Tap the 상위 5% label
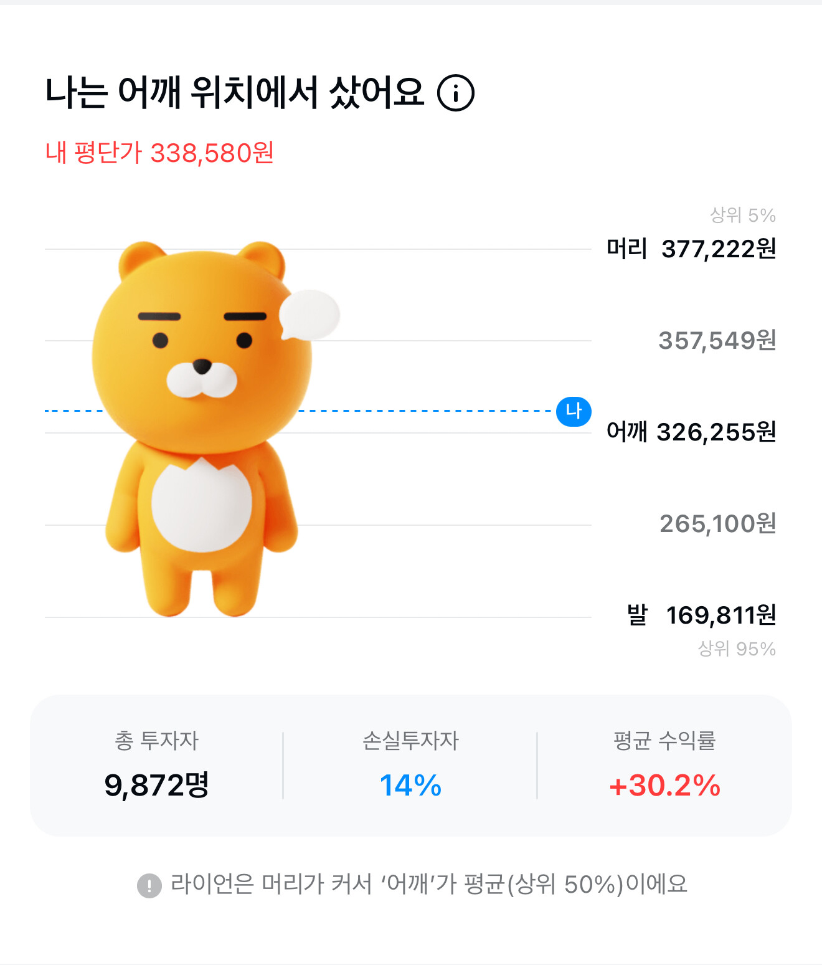Image resolution: width=822 pixels, height=965 pixels. click(x=742, y=215)
